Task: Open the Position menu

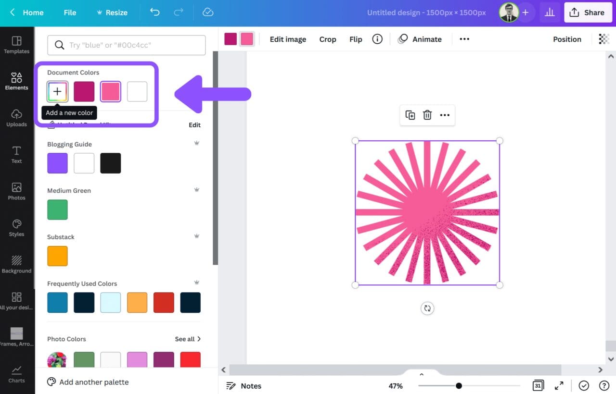Action: point(567,39)
